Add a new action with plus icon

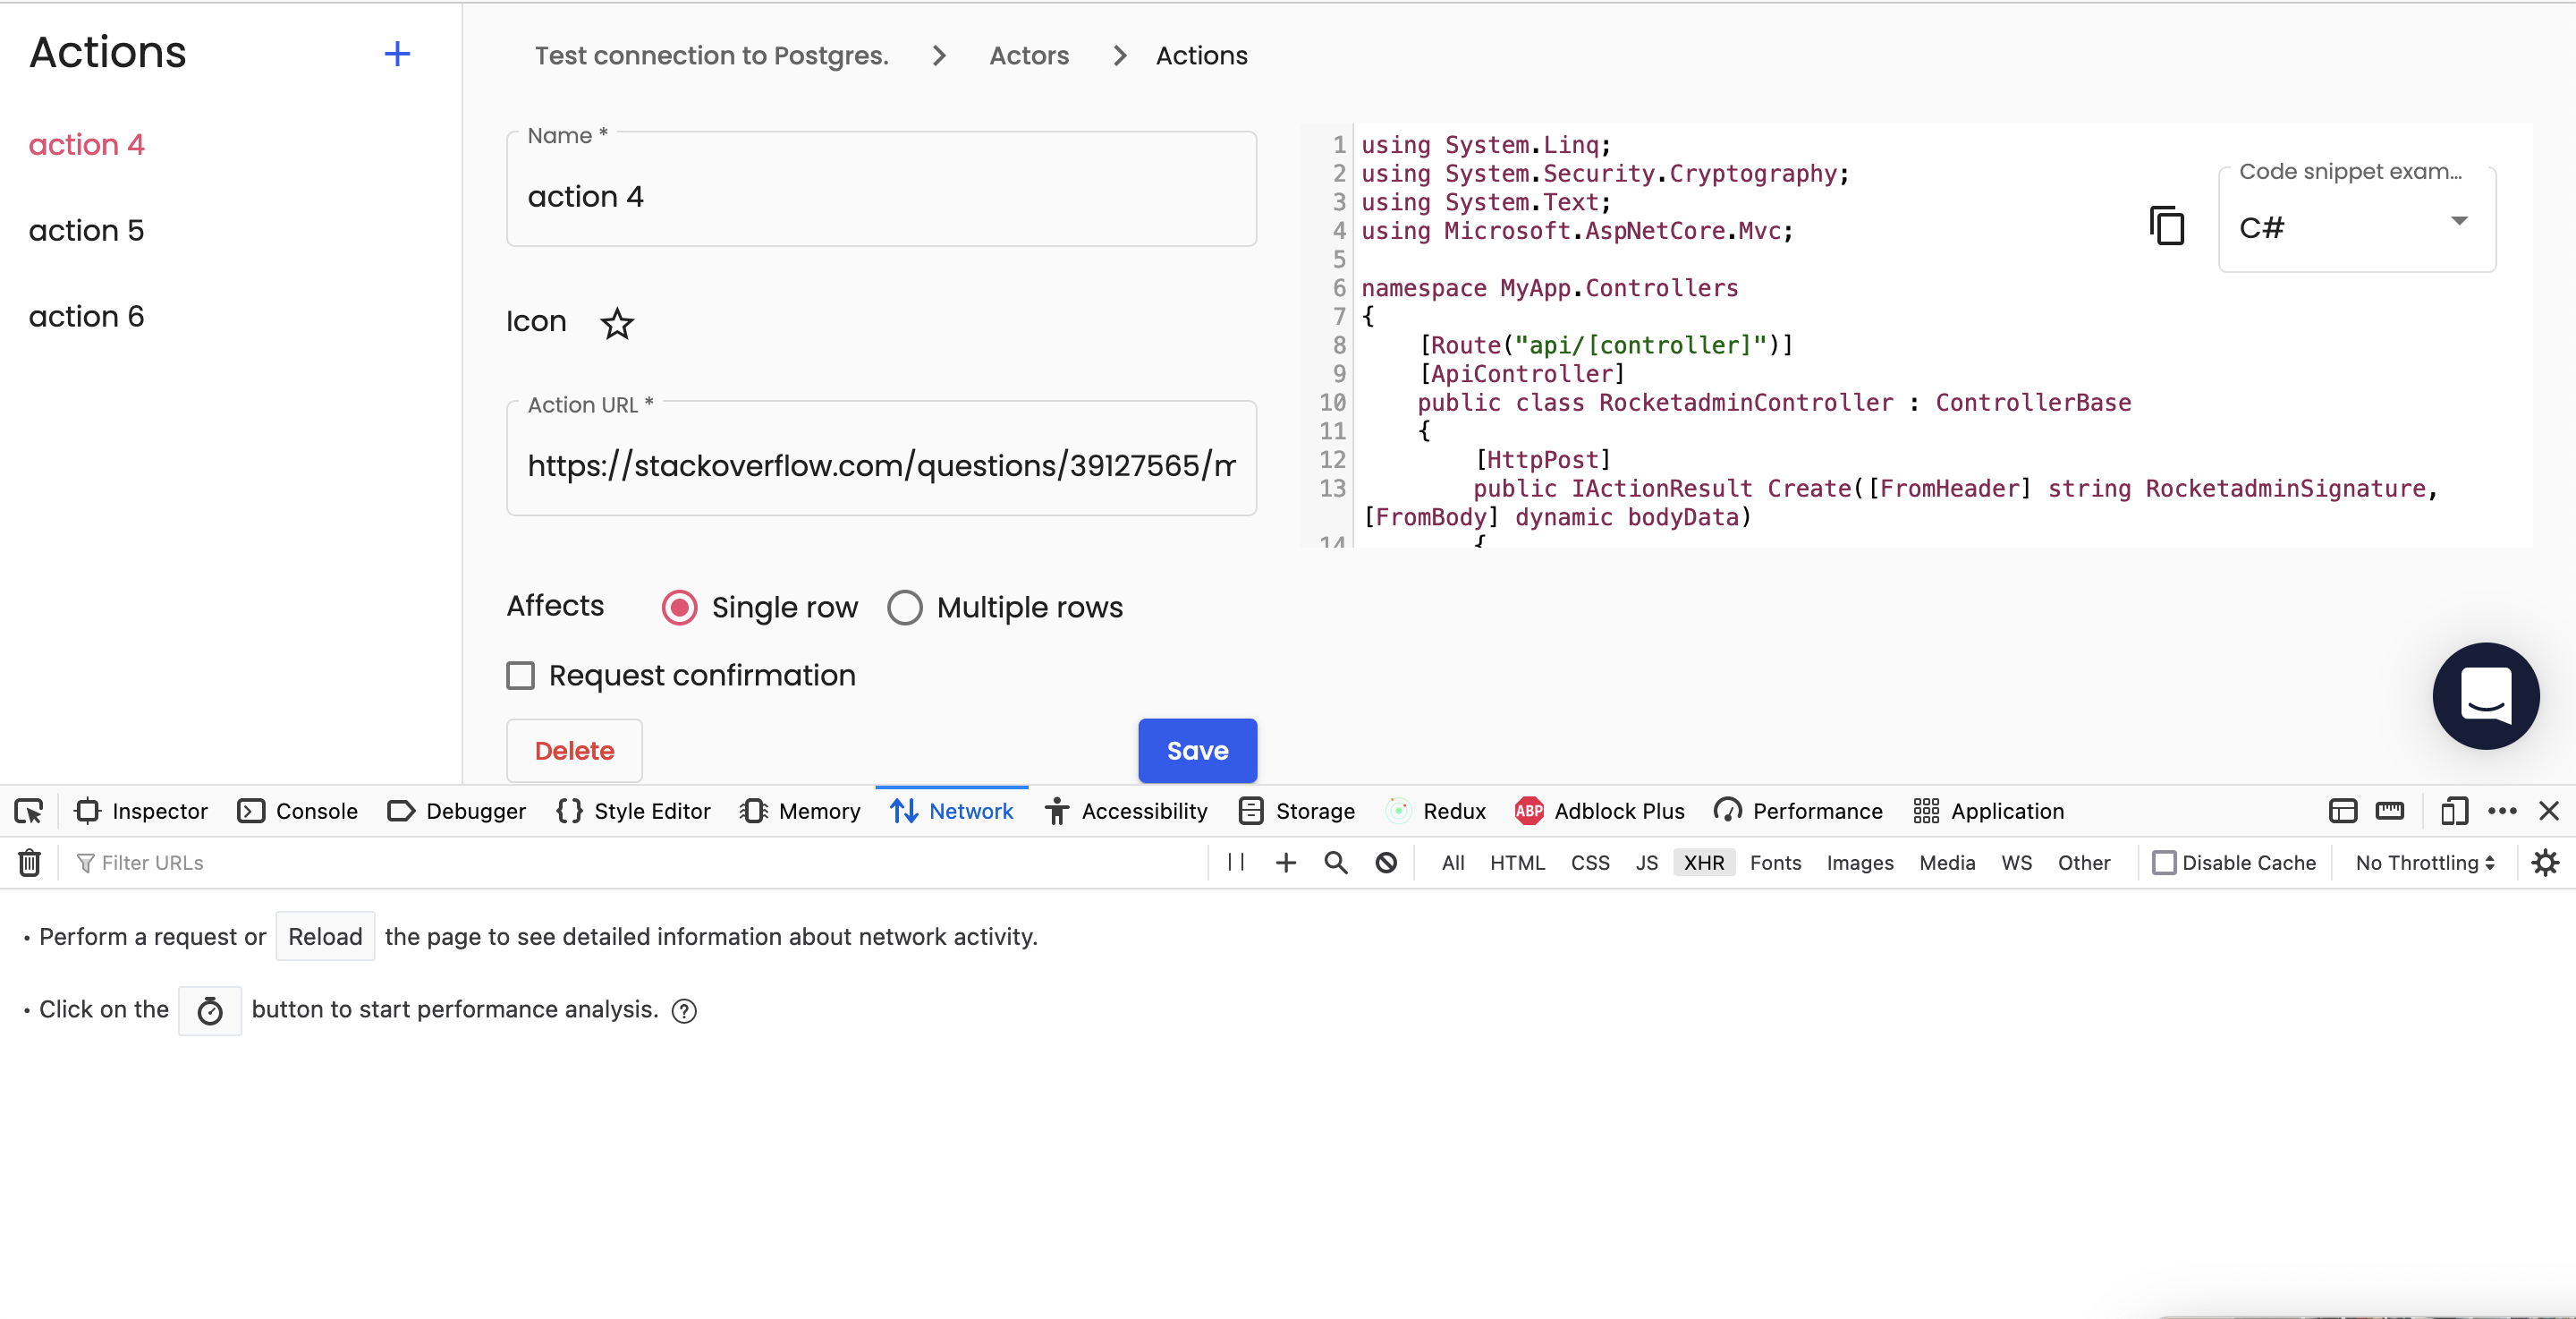point(397,53)
